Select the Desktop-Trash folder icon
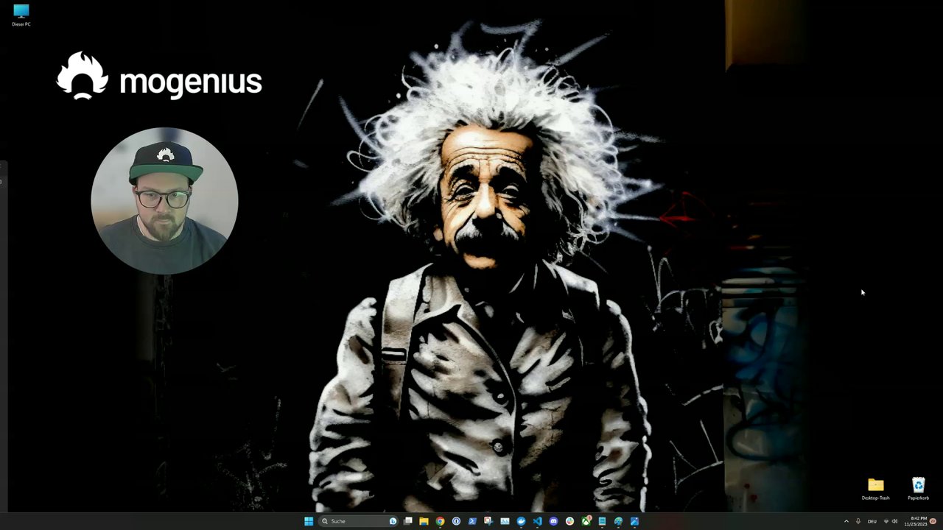This screenshot has height=530, width=943. [x=875, y=488]
